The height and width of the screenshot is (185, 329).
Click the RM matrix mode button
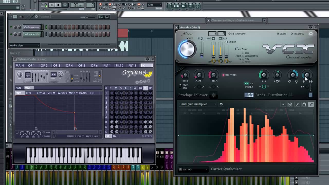click(x=114, y=136)
